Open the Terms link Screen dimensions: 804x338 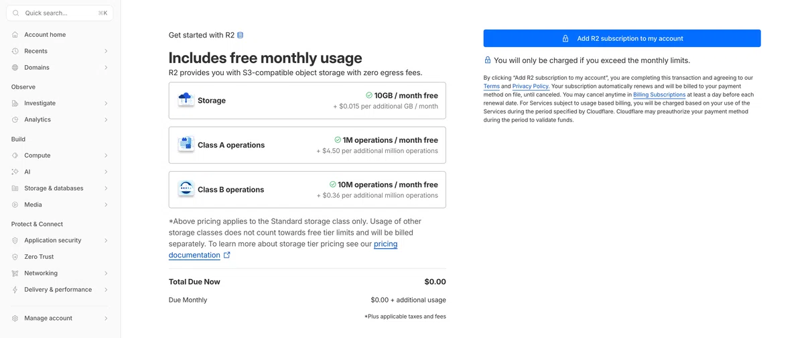491,87
